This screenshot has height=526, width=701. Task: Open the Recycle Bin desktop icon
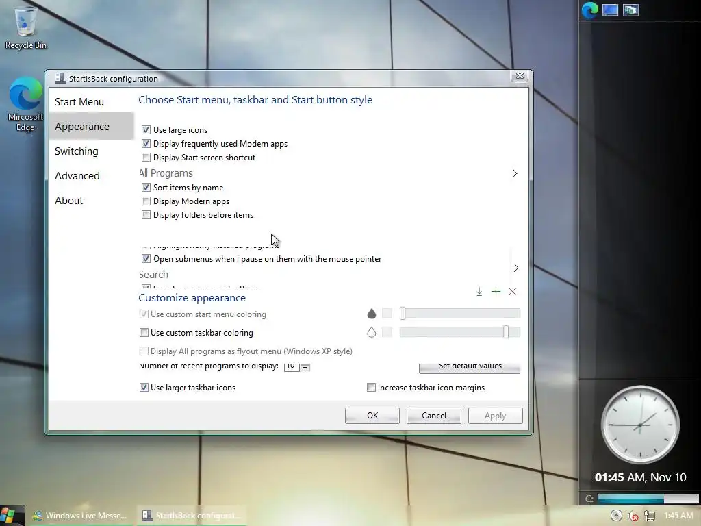pos(25,27)
